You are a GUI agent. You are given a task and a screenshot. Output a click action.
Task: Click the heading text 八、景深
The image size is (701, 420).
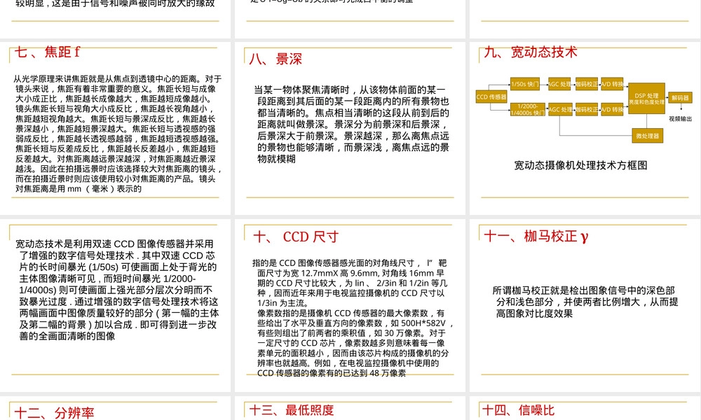click(275, 59)
